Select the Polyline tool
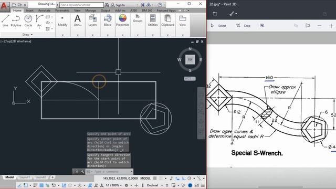Screen dimensions: 336x189 coord(16,20)
